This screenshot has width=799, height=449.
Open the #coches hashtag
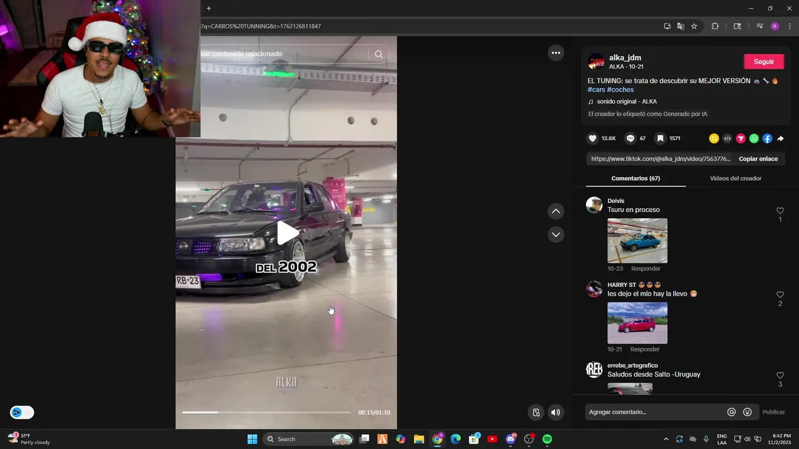pos(620,90)
